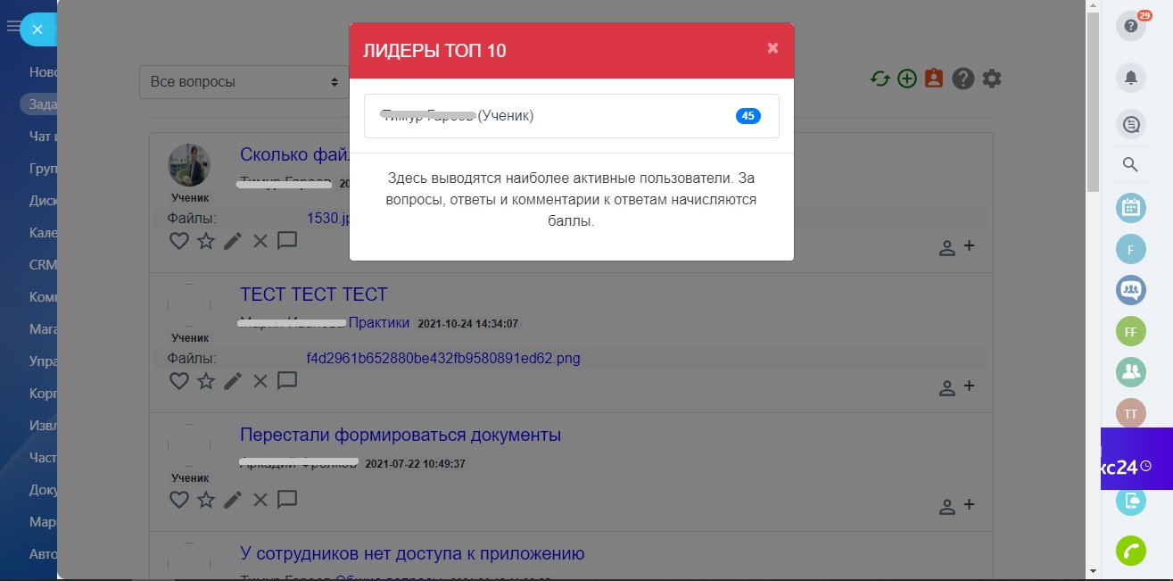Image resolution: width=1173 pixels, height=581 pixels.
Task: Open the Перестали формироваться документы question link
Action: click(400, 436)
